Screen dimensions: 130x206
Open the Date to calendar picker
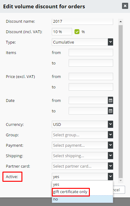coord(110,111)
